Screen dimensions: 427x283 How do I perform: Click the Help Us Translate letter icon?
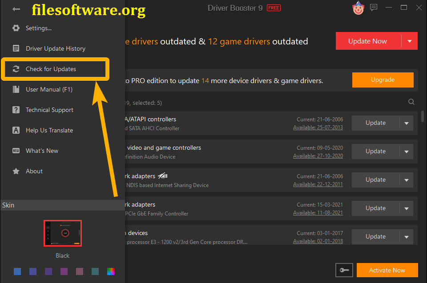tap(16, 130)
